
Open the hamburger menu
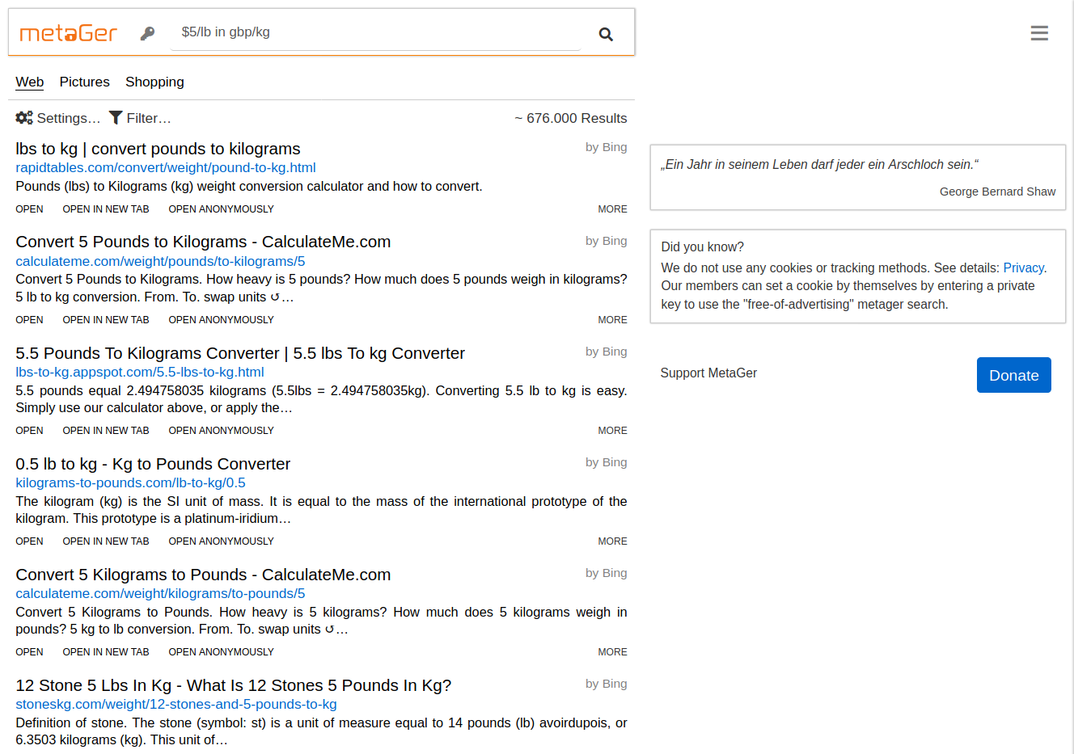coord(1039,33)
